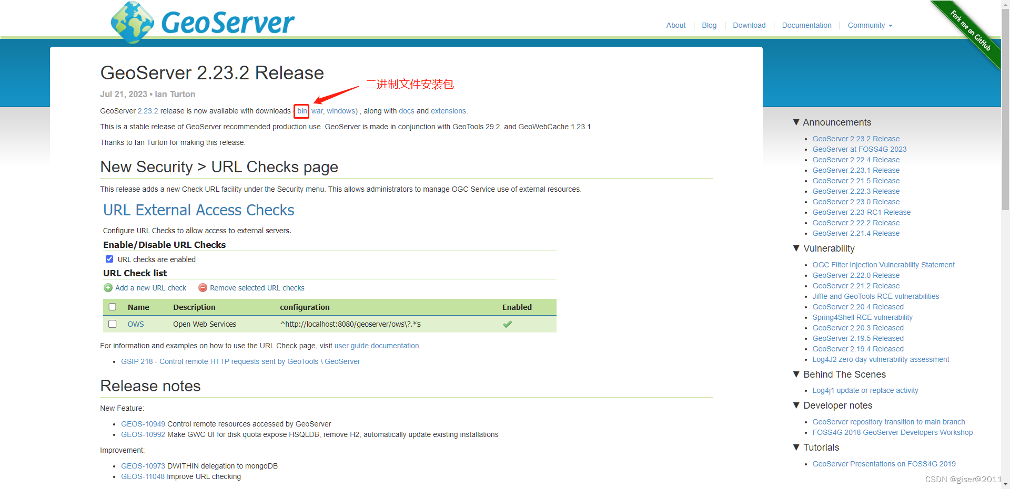Open Log4j1 update or replace activity link
Viewport: 1010px width, 489px height.
click(x=865, y=390)
